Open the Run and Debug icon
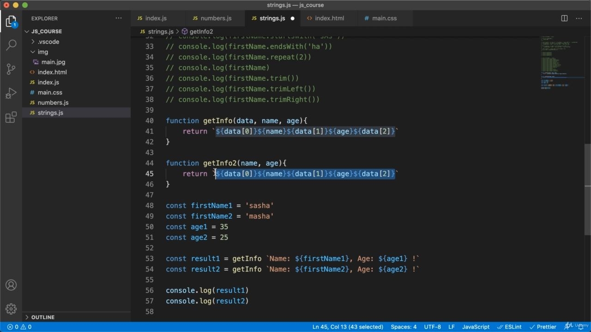The height and width of the screenshot is (332, 591). (11, 93)
